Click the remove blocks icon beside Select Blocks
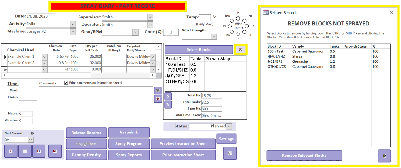 (x=240, y=49)
